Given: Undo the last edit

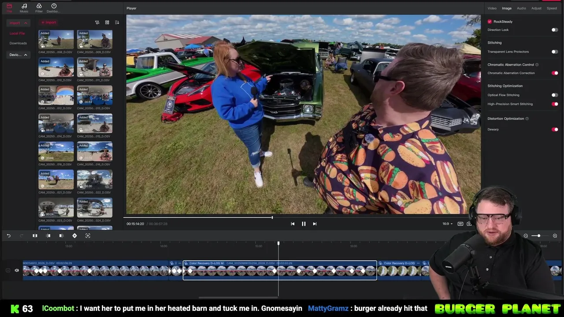Looking at the screenshot, I should [x=8, y=236].
